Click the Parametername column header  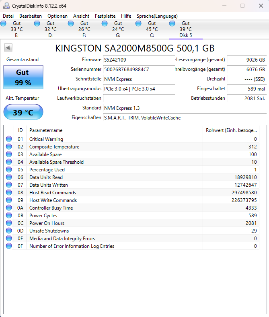click(x=115, y=130)
